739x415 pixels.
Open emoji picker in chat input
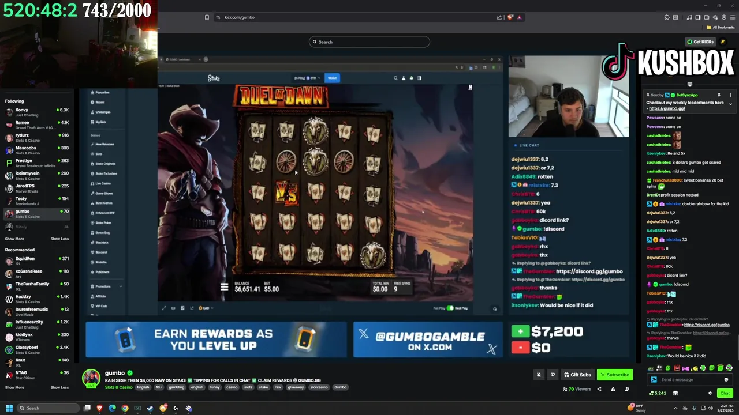726,379
